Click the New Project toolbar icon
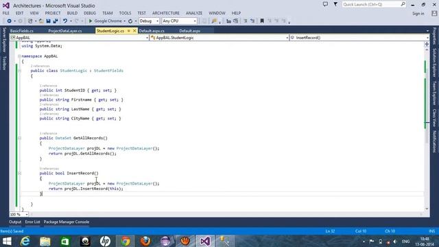The image size is (439, 247). pyautogui.click(x=30, y=21)
